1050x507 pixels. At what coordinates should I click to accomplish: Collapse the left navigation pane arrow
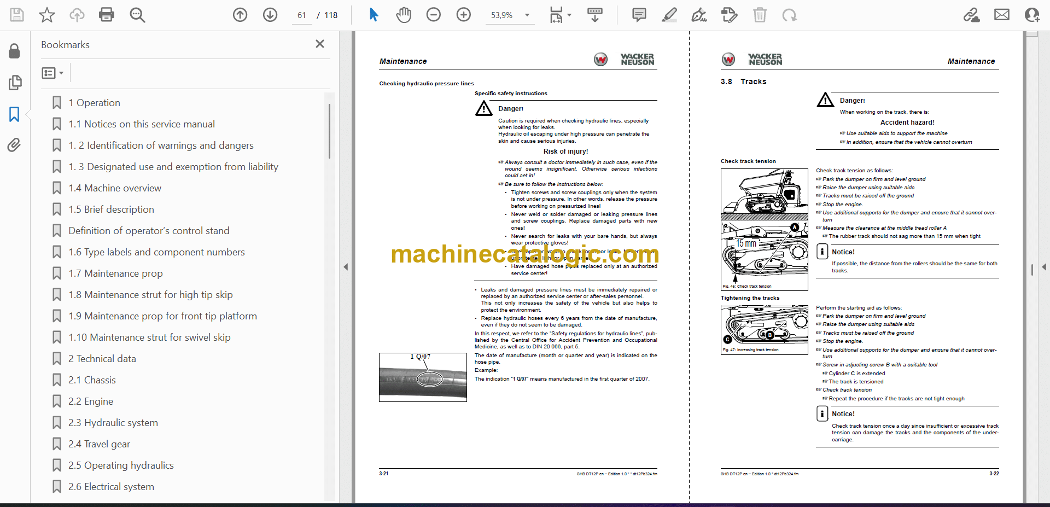346,267
